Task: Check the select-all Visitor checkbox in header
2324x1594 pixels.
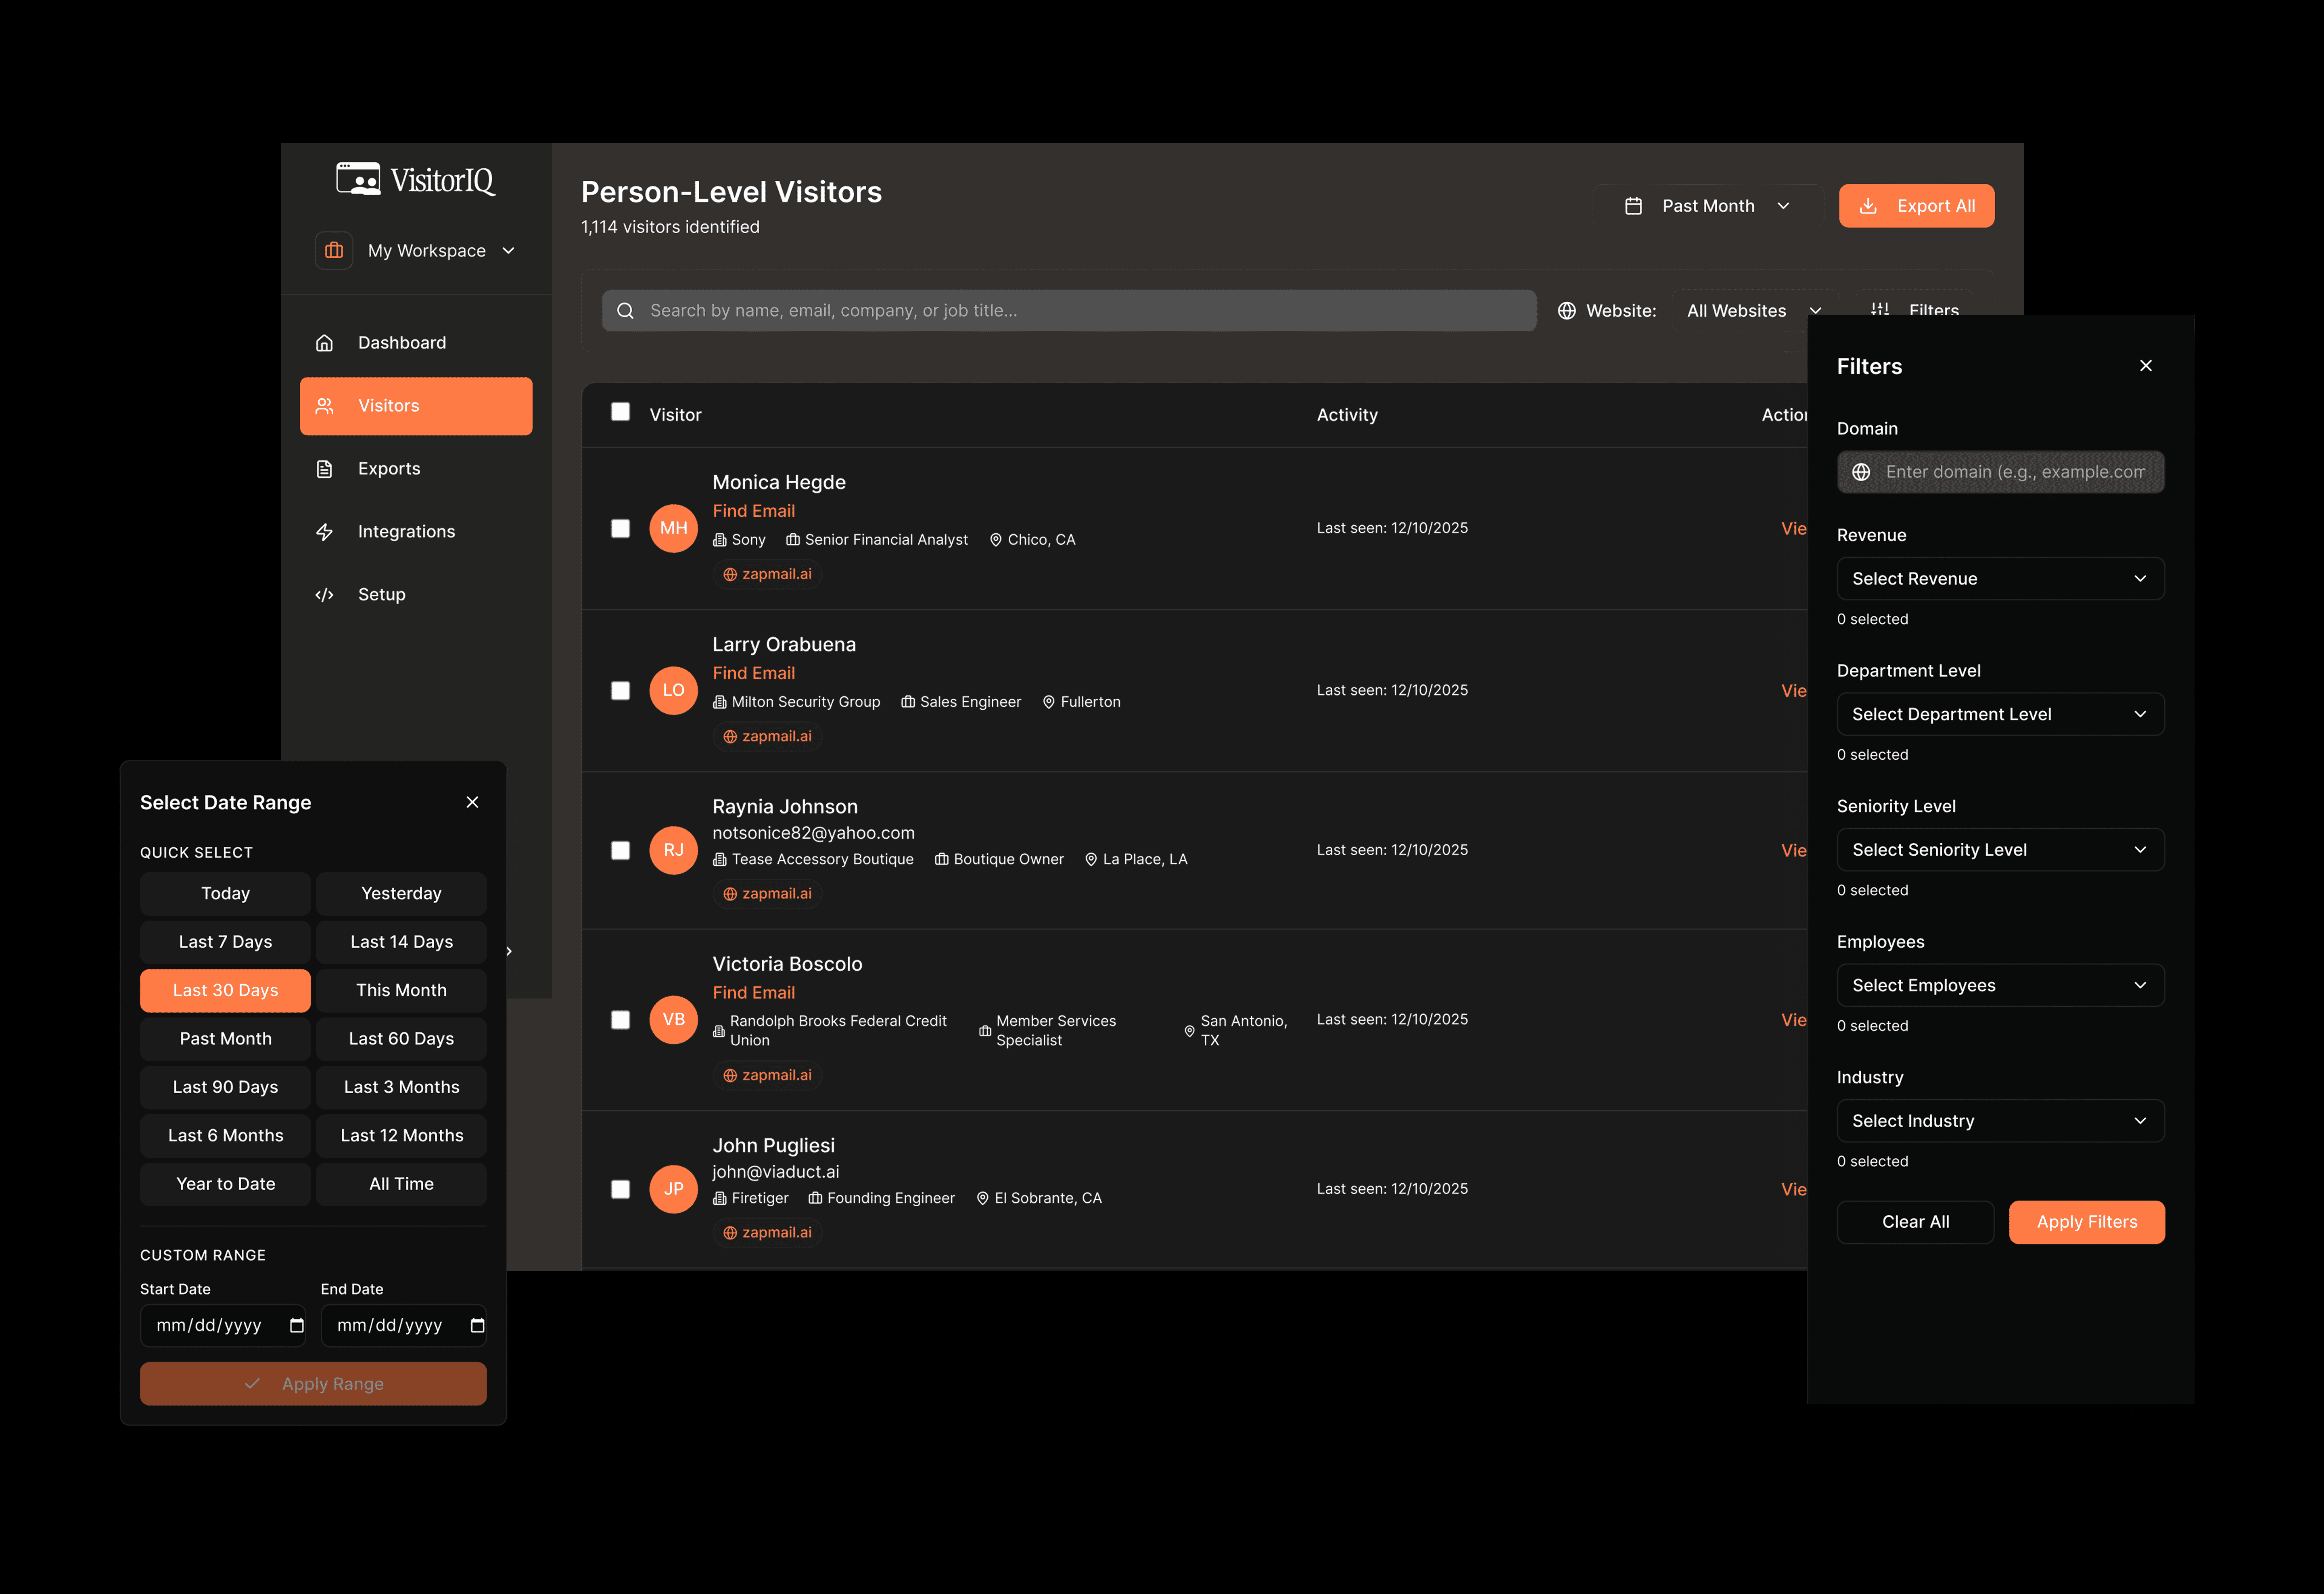Action: (620, 412)
